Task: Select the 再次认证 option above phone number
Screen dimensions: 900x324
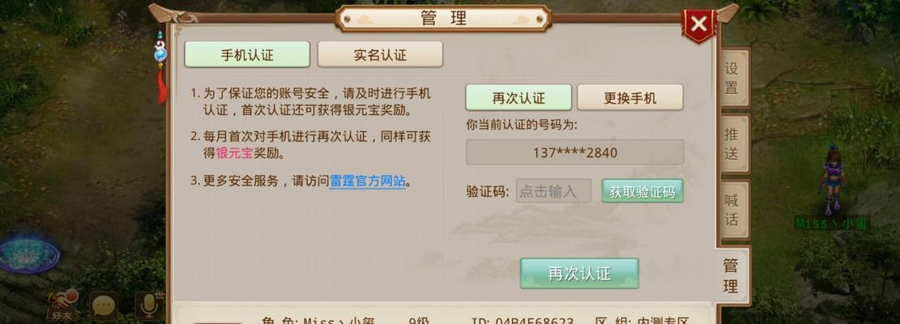Action: tap(518, 97)
